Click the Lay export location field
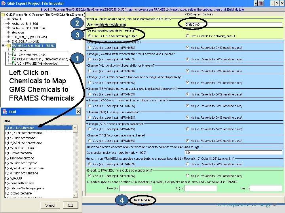This screenshot has height=213, width=285. point(266,188)
